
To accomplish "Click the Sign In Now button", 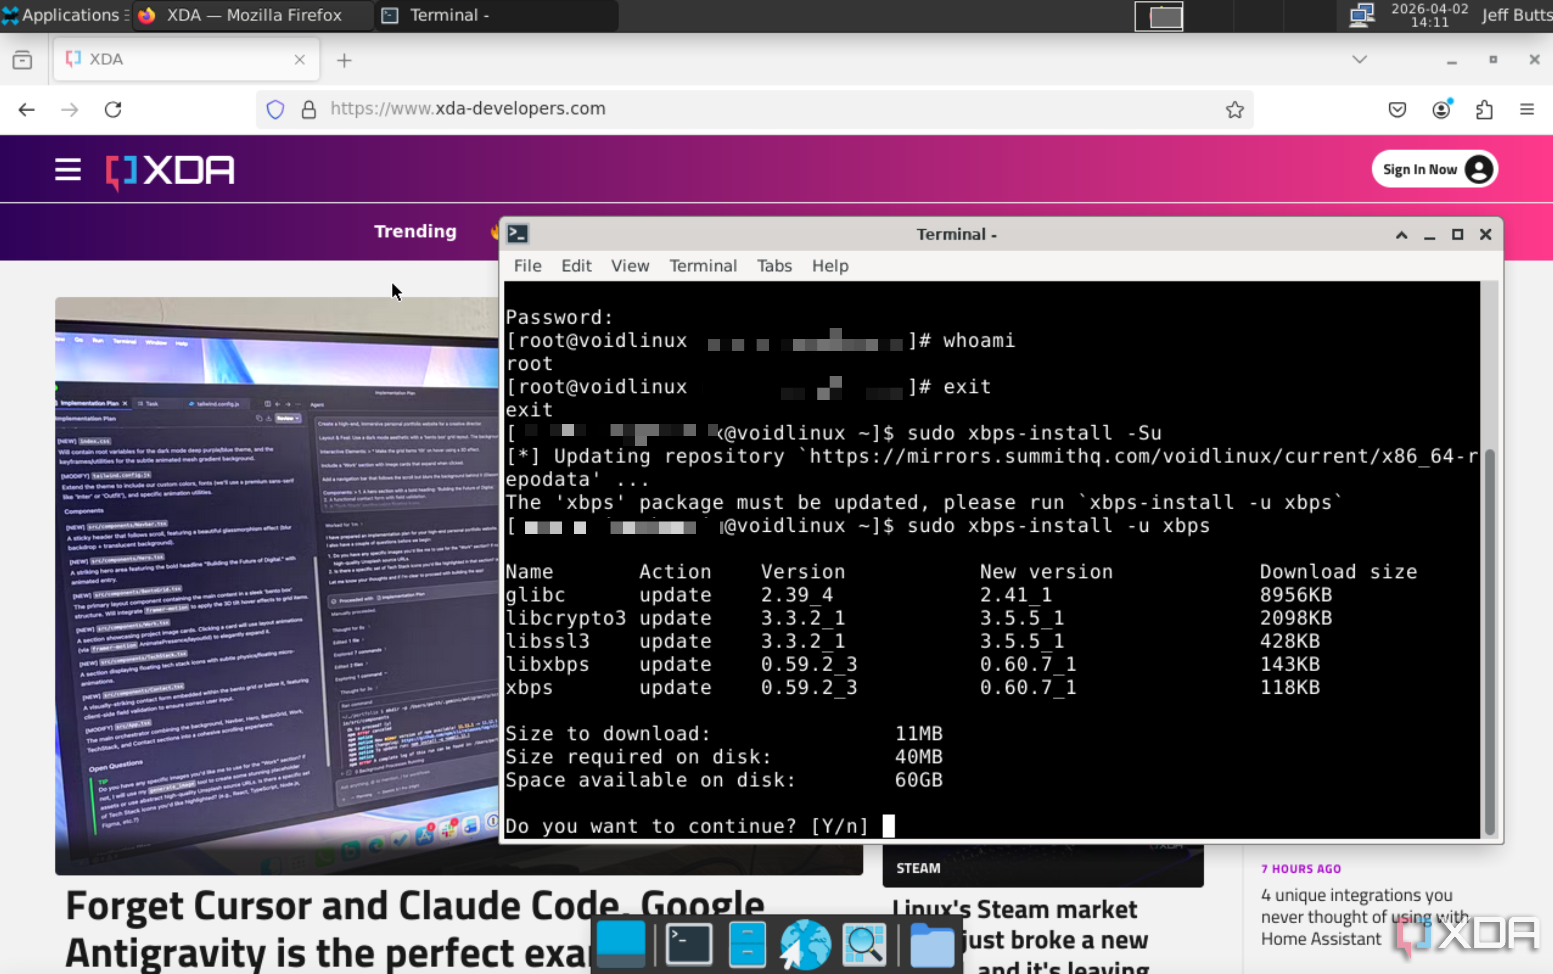I will tap(1434, 169).
